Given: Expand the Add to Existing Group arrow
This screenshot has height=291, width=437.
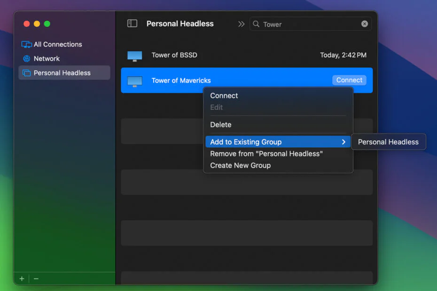Looking at the screenshot, I should (x=343, y=142).
